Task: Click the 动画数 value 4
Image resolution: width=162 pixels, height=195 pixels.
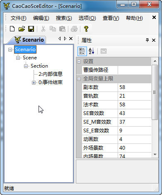Action: (135, 139)
